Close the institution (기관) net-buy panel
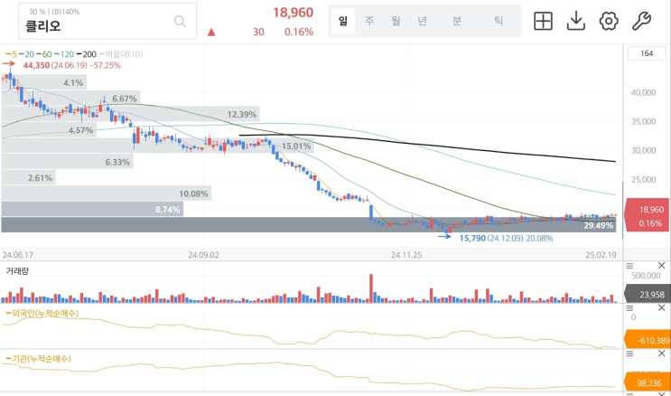Image resolution: width=671 pixels, height=396 pixels. coord(661,354)
